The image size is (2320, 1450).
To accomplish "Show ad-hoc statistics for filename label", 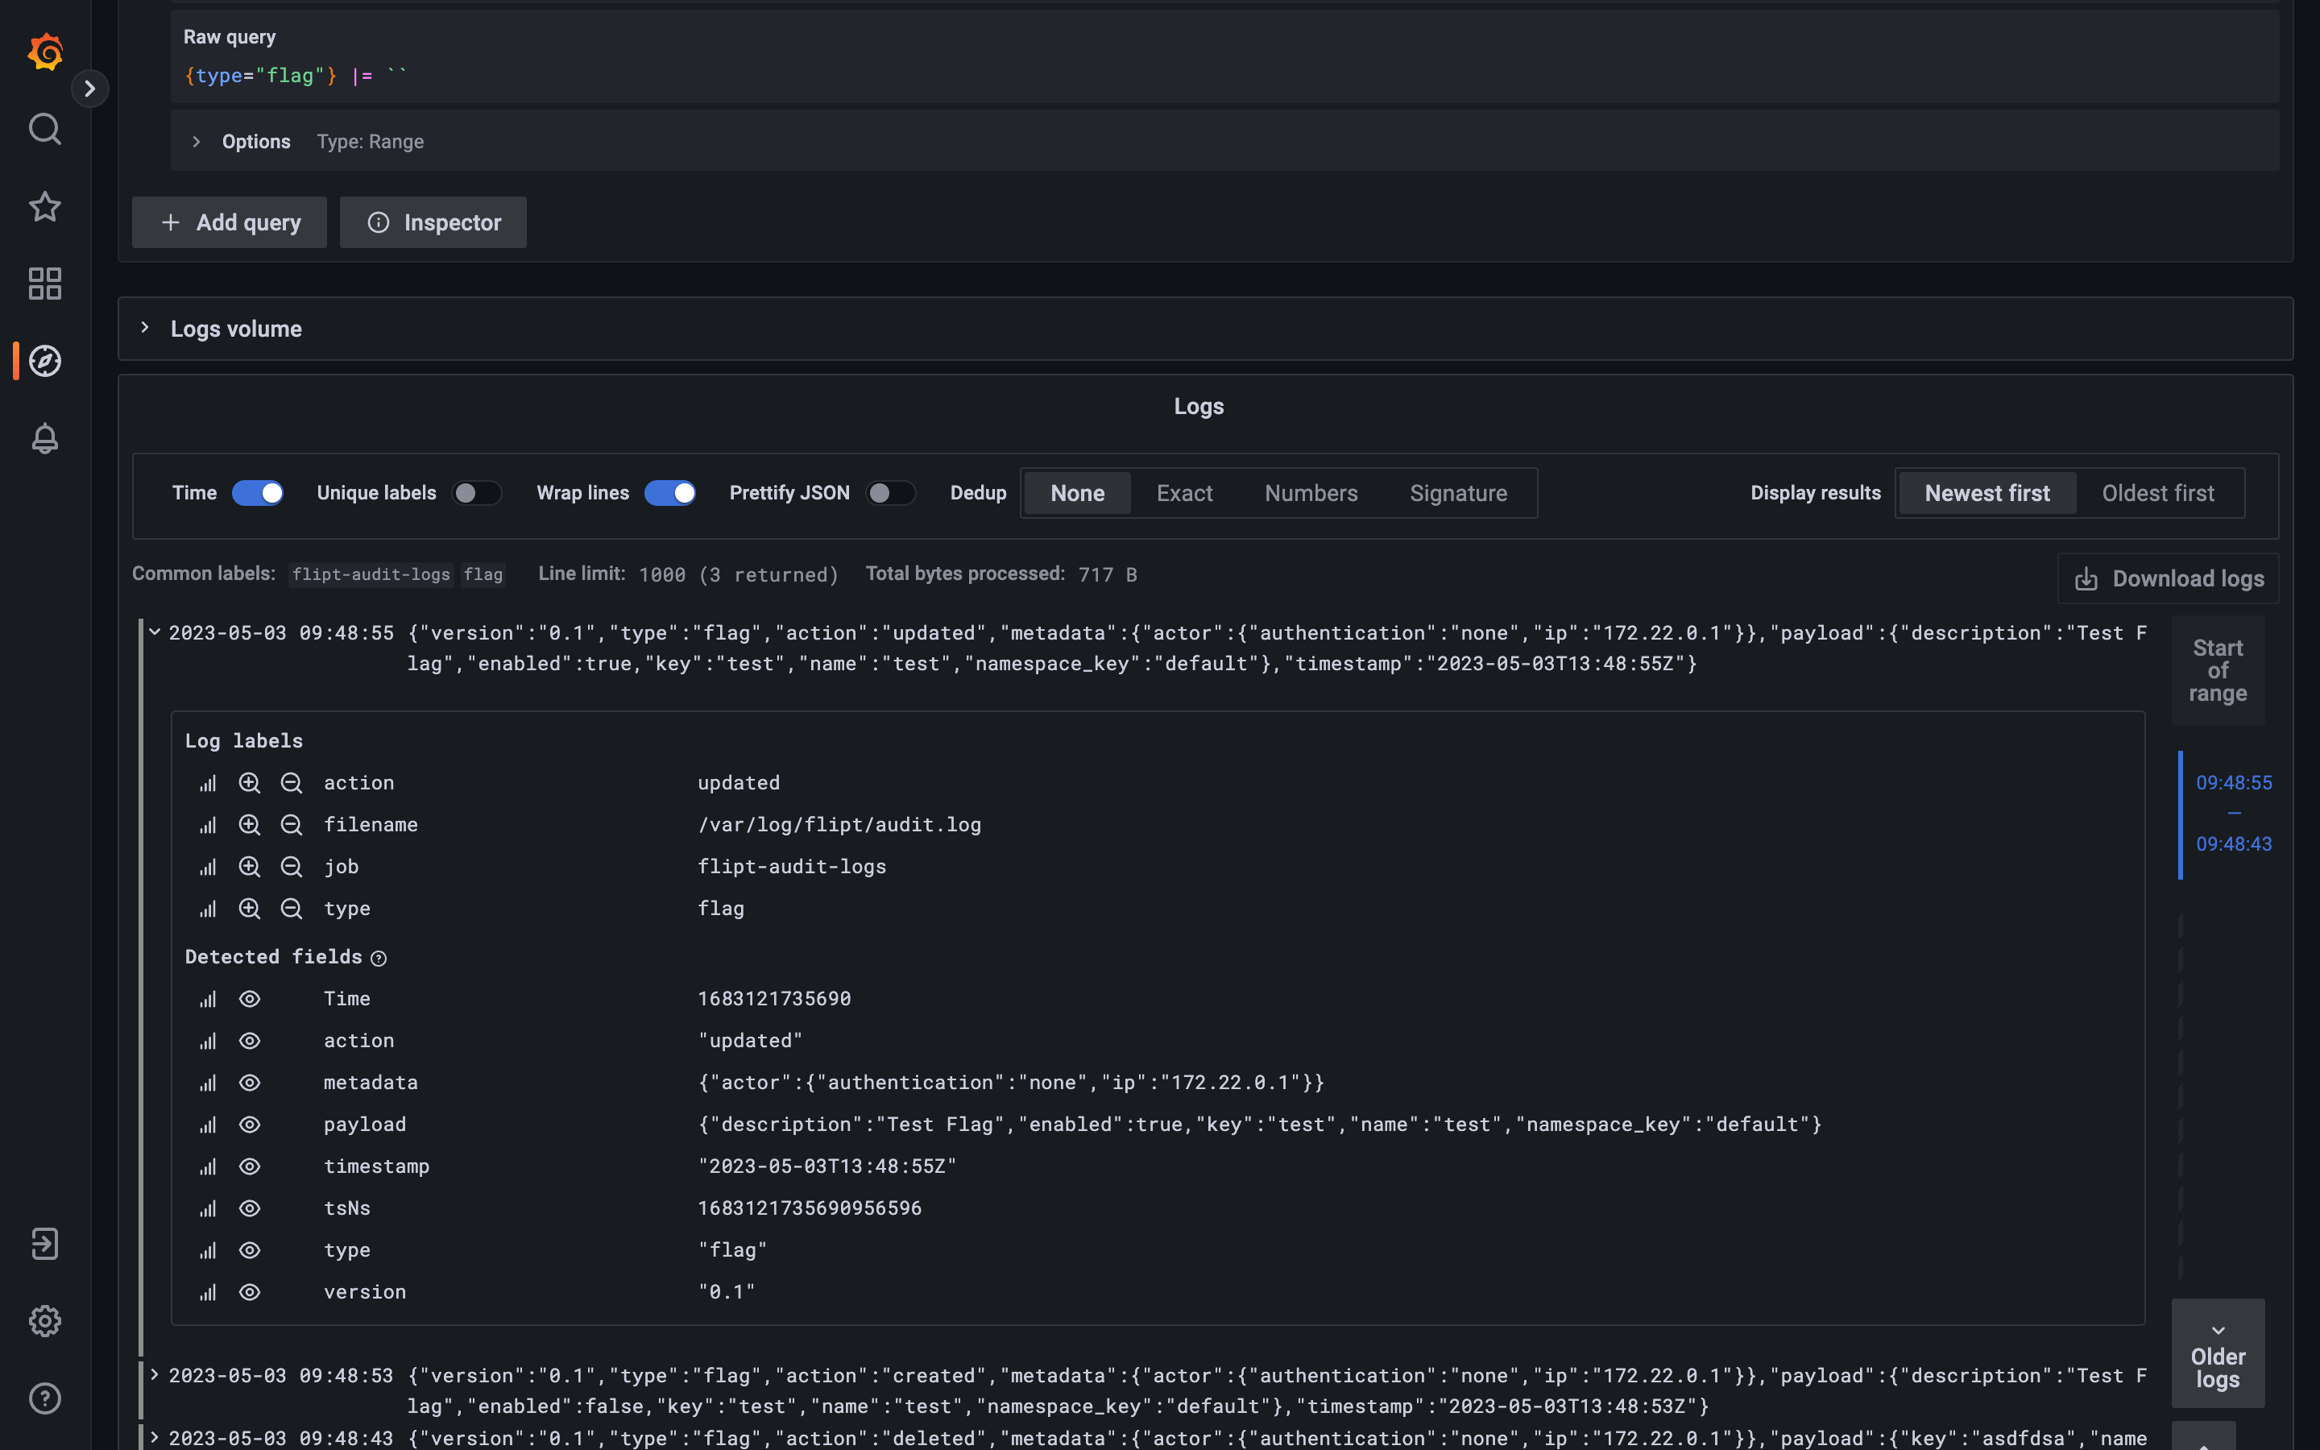I will pyautogui.click(x=208, y=826).
